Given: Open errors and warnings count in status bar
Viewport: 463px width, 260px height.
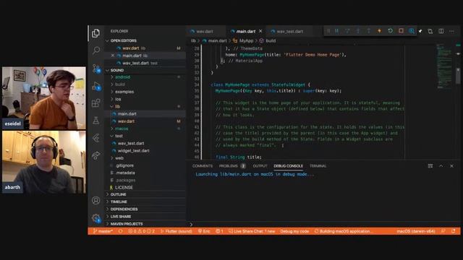Looking at the screenshot, I should click(141, 231).
